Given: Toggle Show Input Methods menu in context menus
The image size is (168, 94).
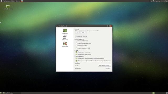Looking at the screenshot, I should (x=76, y=58).
